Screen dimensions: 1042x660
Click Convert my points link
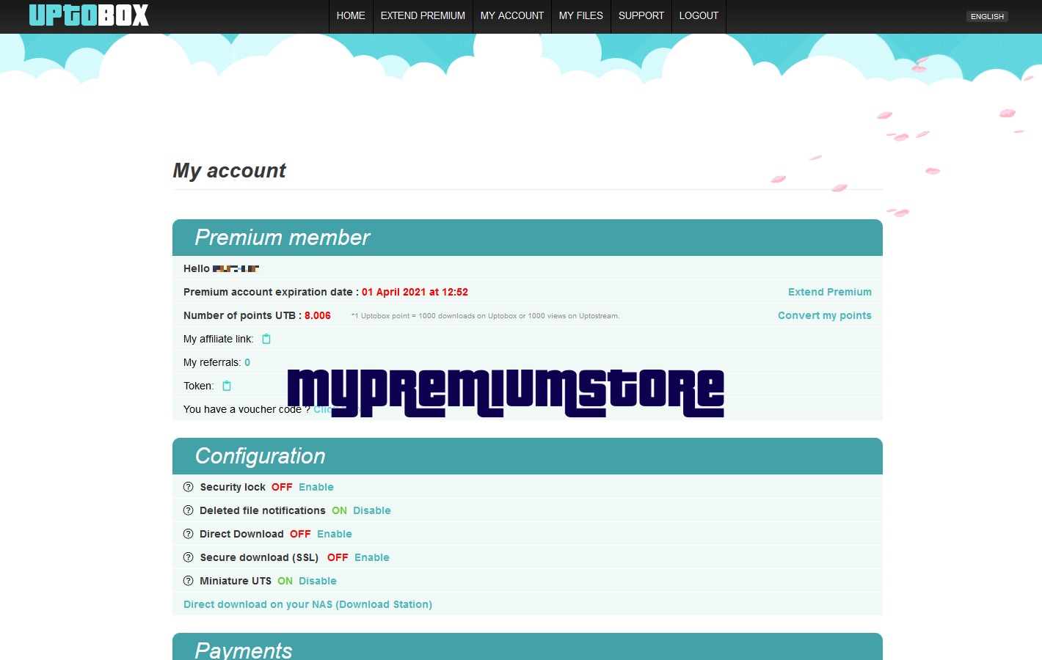(x=825, y=315)
